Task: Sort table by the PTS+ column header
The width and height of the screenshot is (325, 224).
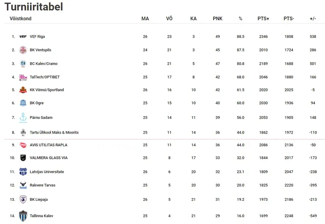Action: 263,19
